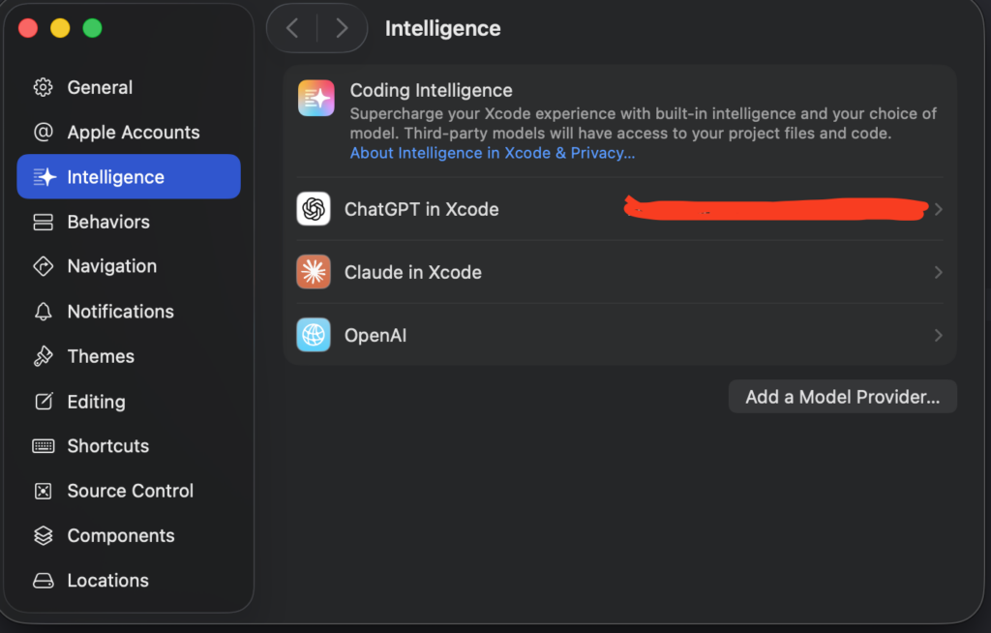Go back with the left arrow button
The height and width of the screenshot is (633, 991).
coord(292,28)
